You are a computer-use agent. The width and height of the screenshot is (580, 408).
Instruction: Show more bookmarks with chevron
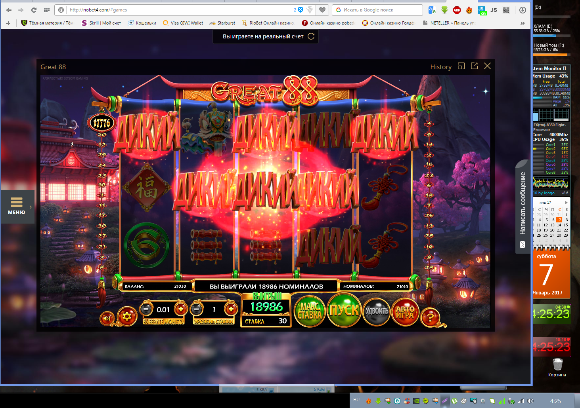click(523, 23)
